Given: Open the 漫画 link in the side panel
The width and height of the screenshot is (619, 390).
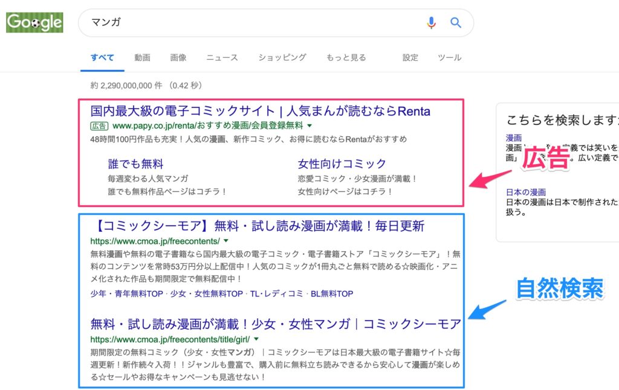Looking at the screenshot, I should point(514,138).
